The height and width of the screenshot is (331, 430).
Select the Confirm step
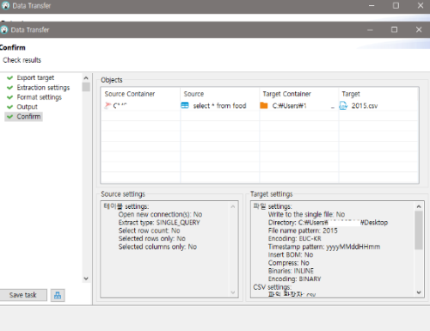point(28,117)
